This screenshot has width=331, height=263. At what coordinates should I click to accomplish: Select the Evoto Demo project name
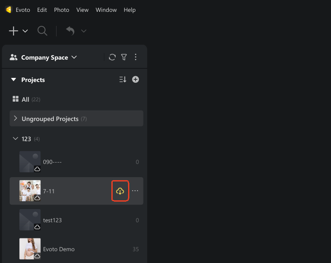click(59, 249)
